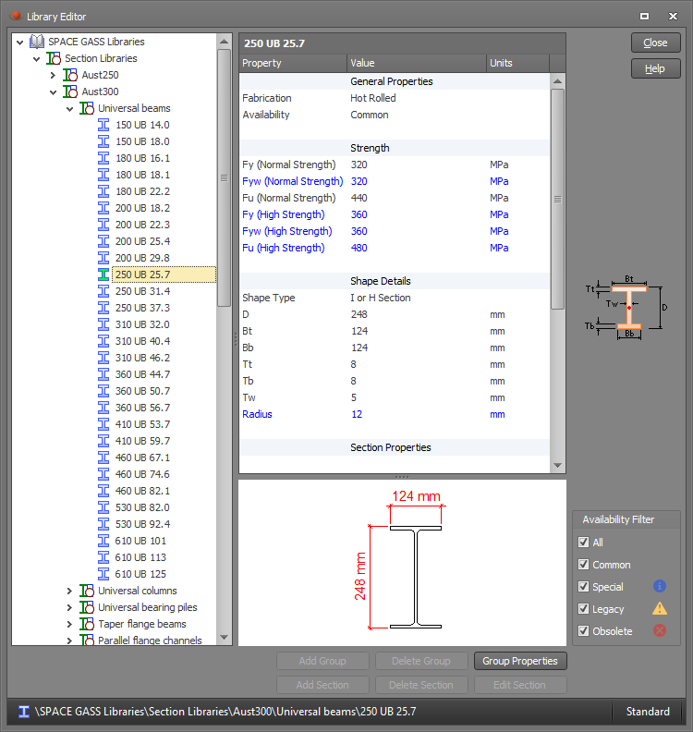Click the blue info icon beside Special
The image size is (693, 732).
click(x=660, y=586)
